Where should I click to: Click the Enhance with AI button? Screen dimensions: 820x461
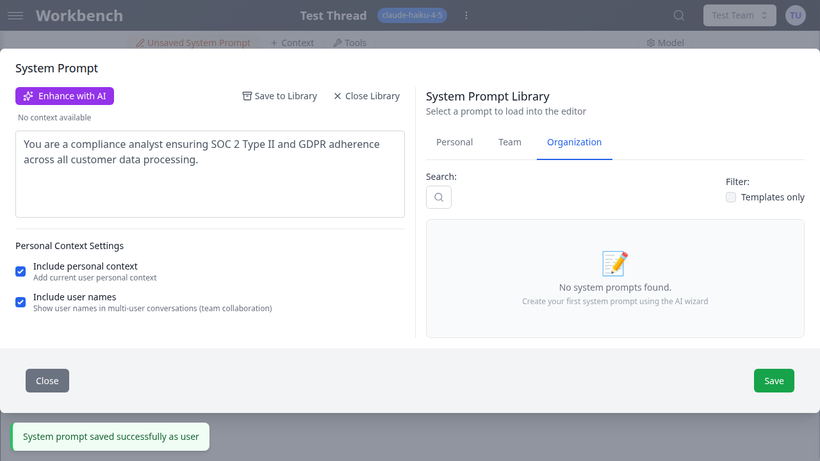pos(64,95)
